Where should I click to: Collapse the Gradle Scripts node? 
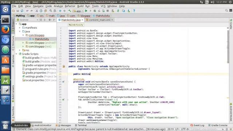coord(16,54)
